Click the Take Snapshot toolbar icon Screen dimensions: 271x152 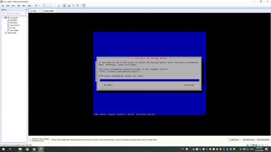click(x=50, y=5)
